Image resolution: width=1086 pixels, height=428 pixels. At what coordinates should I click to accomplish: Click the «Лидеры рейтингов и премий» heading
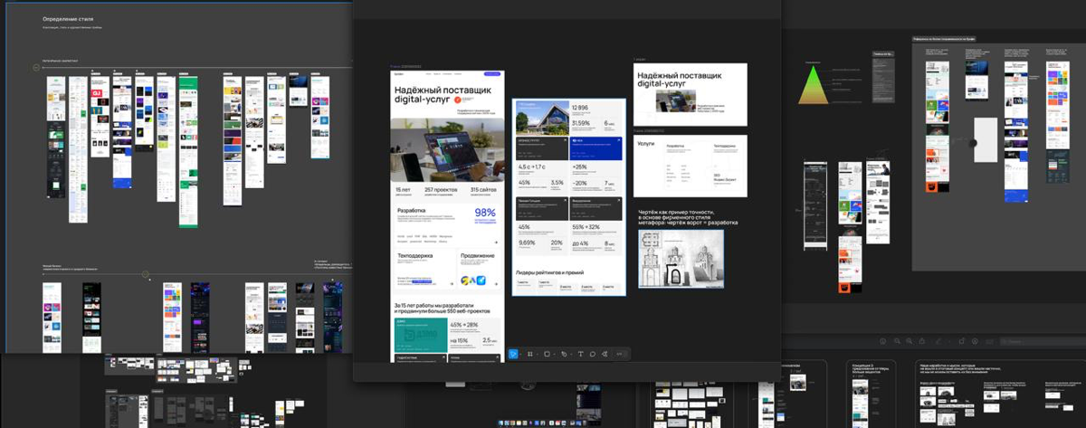click(549, 272)
